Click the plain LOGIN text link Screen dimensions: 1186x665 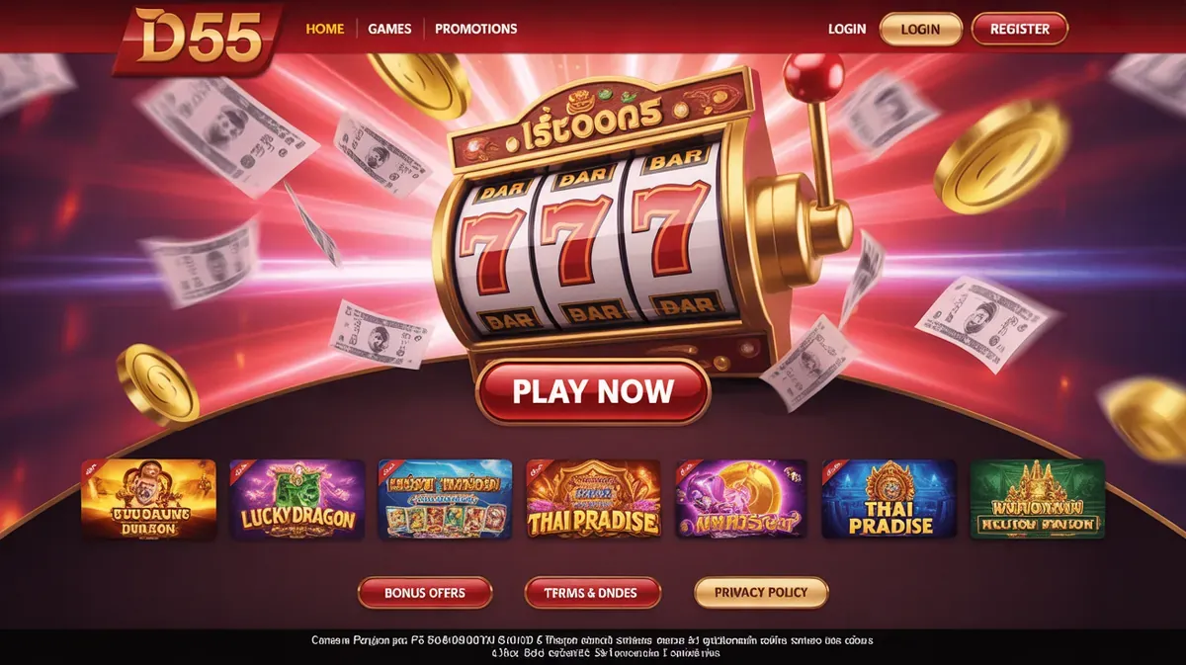tap(847, 29)
